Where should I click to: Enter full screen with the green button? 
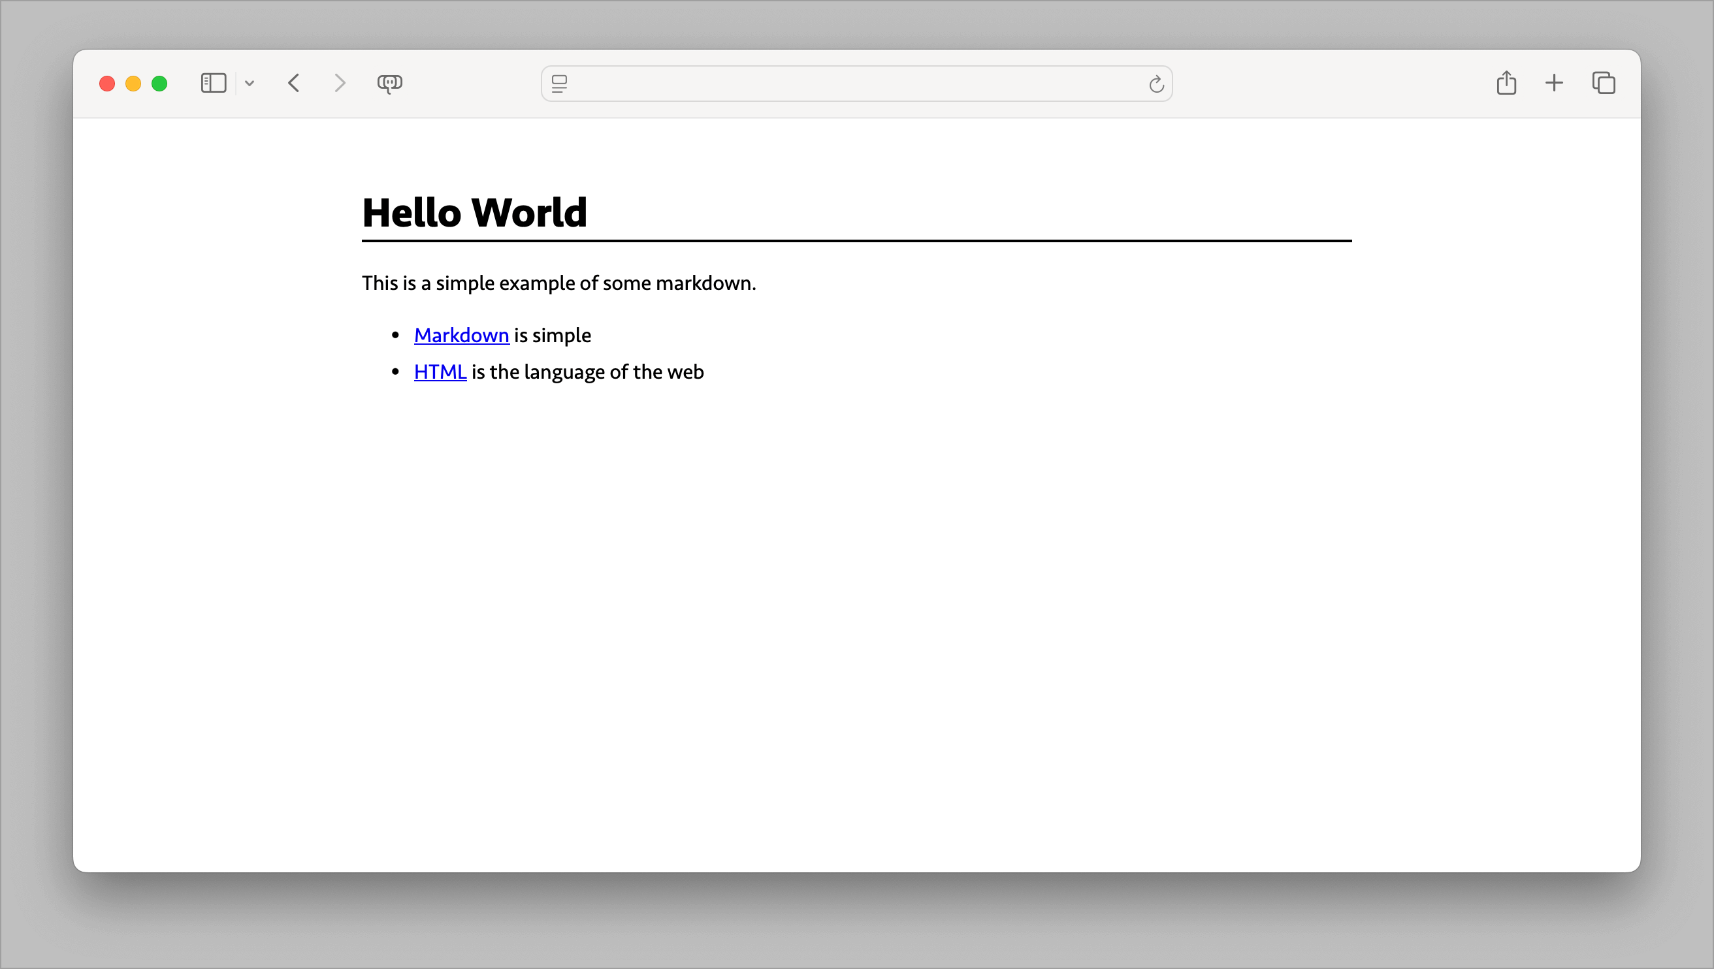(159, 83)
